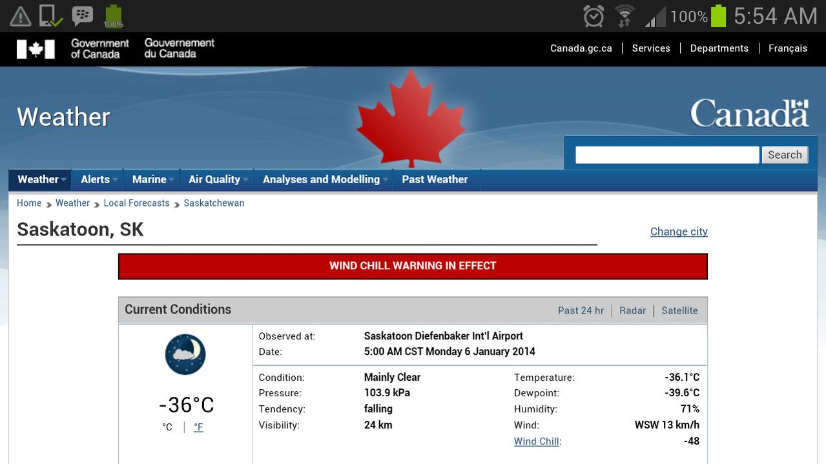Tap the warning triangle notification icon

tap(20, 16)
